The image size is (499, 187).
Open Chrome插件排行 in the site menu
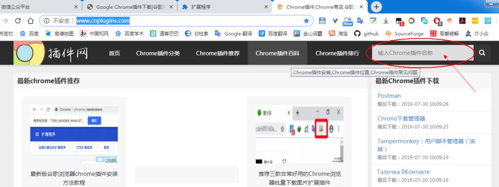tap(337, 53)
